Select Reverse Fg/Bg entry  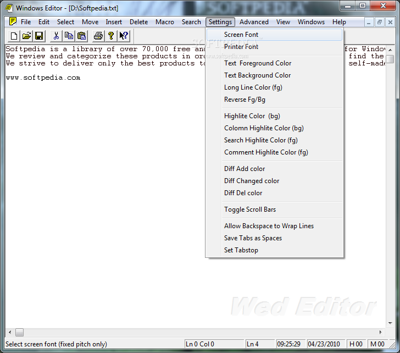point(274,100)
